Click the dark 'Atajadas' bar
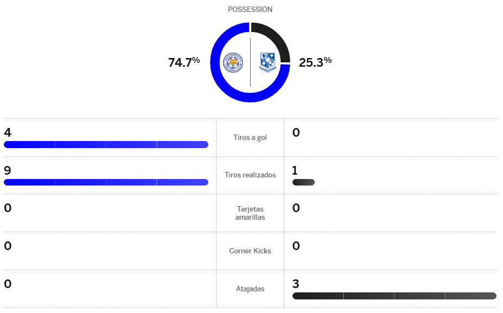 (x=394, y=296)
